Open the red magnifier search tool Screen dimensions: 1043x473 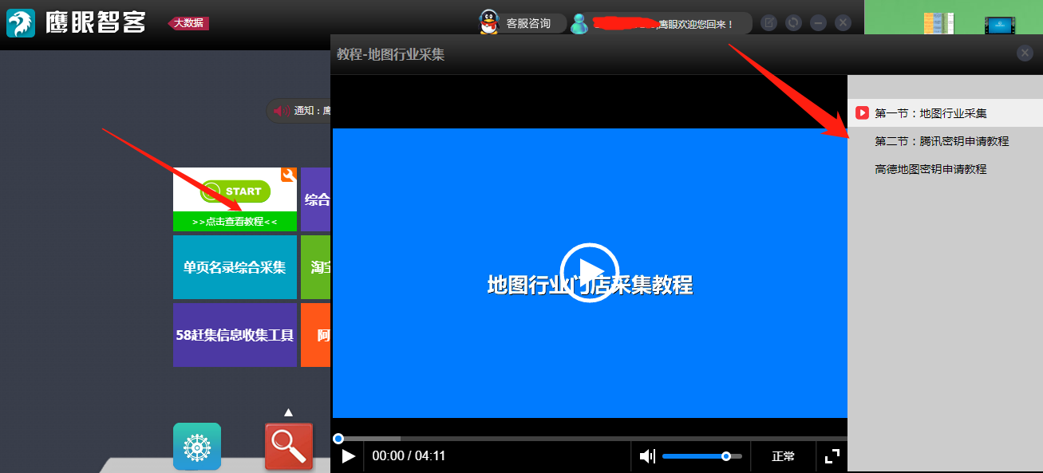(x=289, y=446)
